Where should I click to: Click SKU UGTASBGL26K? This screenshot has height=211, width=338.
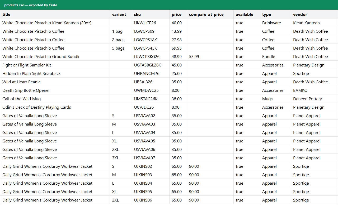151,65
